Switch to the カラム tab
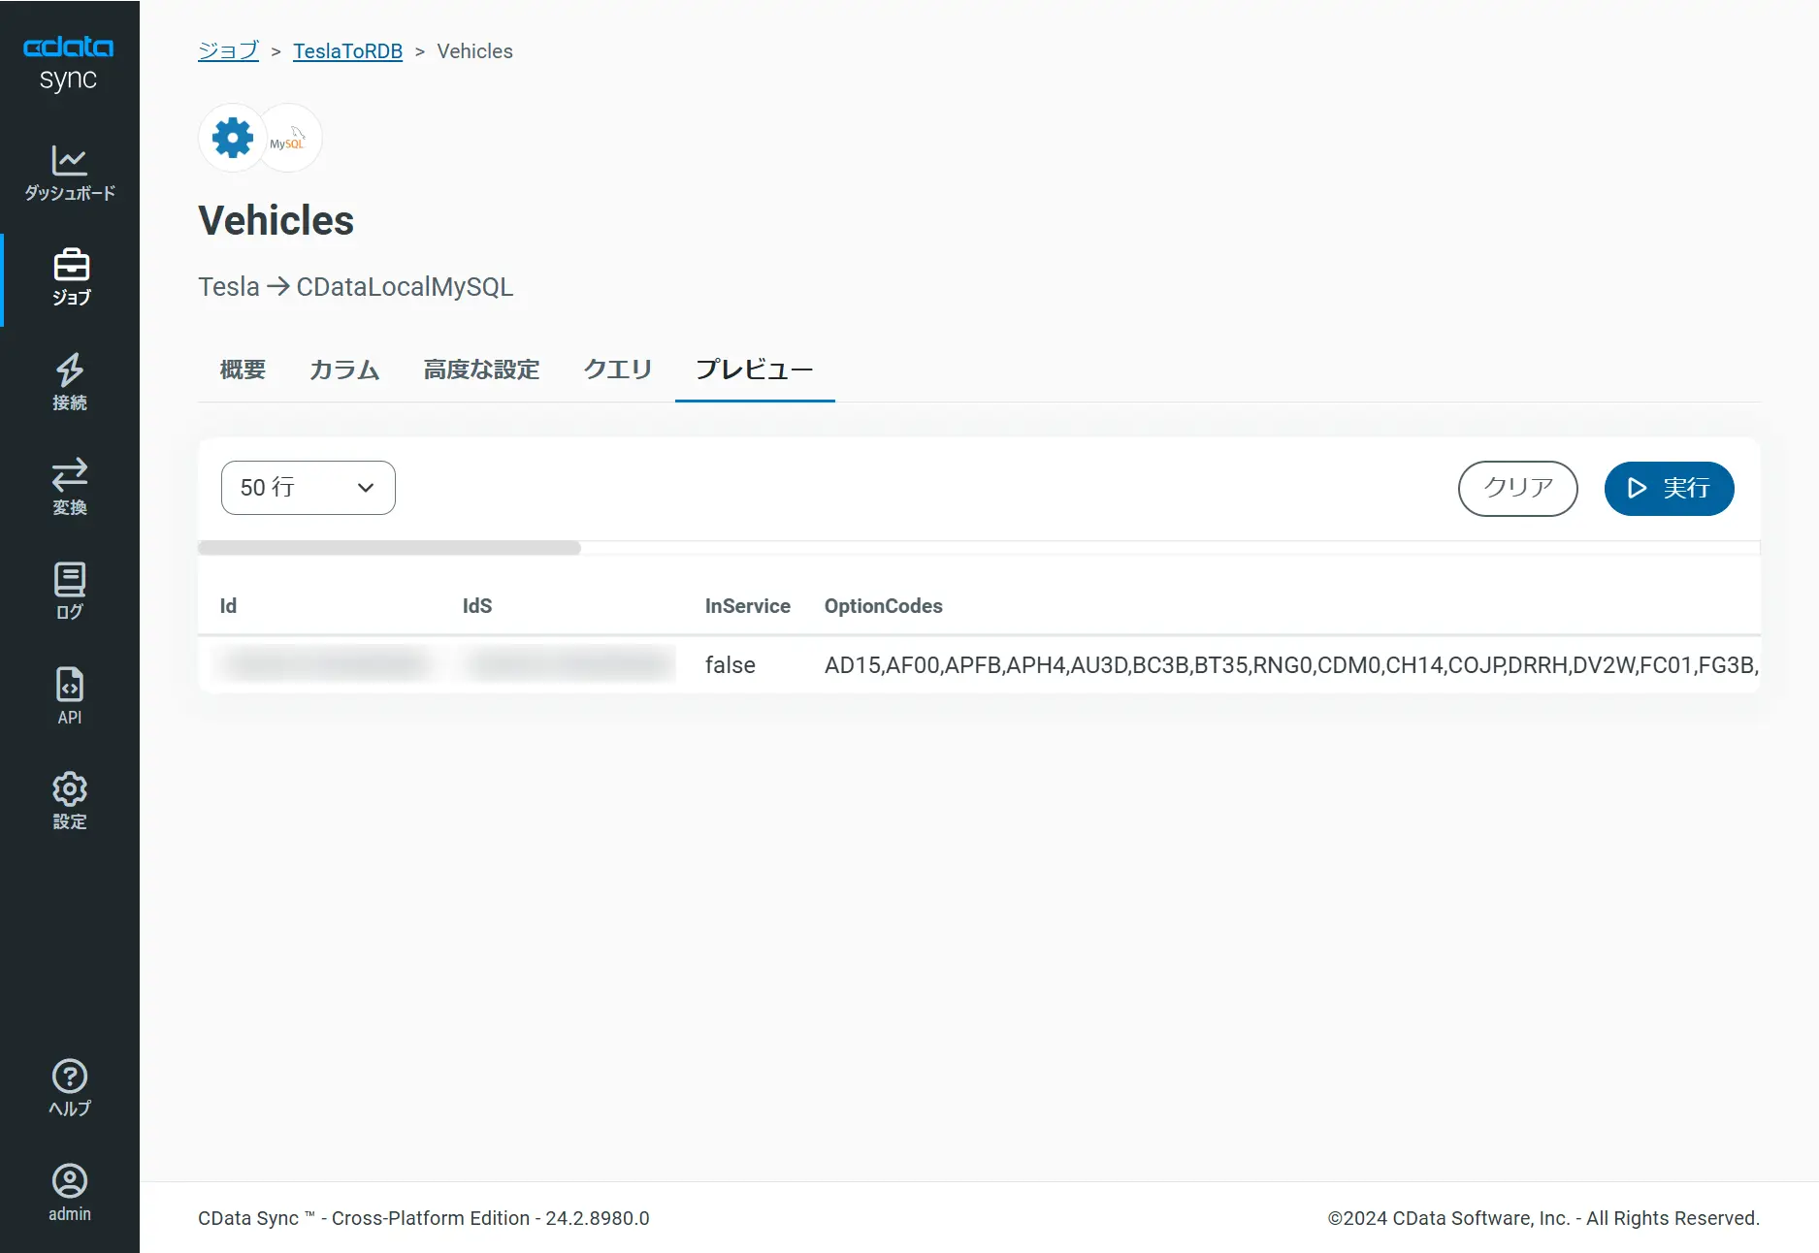Viewport: 1819px width, 1253px height. (344, 369)
